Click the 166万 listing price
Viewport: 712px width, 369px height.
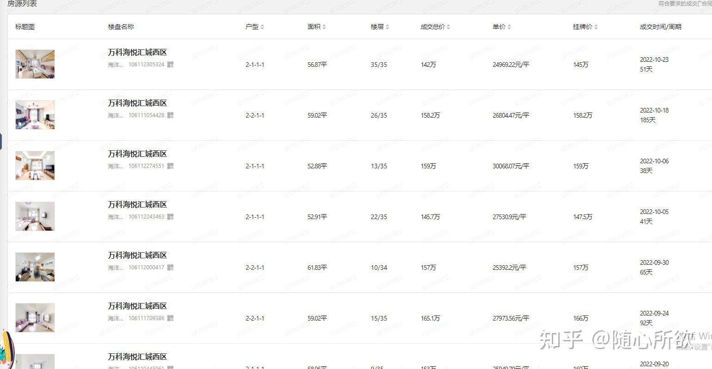pos(581,319)
